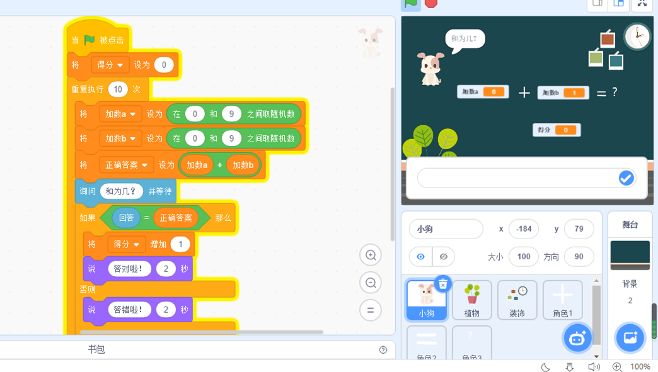Open the 正确答案 variable dropdown
Screen dimensions: 658x372
pyautogui.click(x=126, y=165)
